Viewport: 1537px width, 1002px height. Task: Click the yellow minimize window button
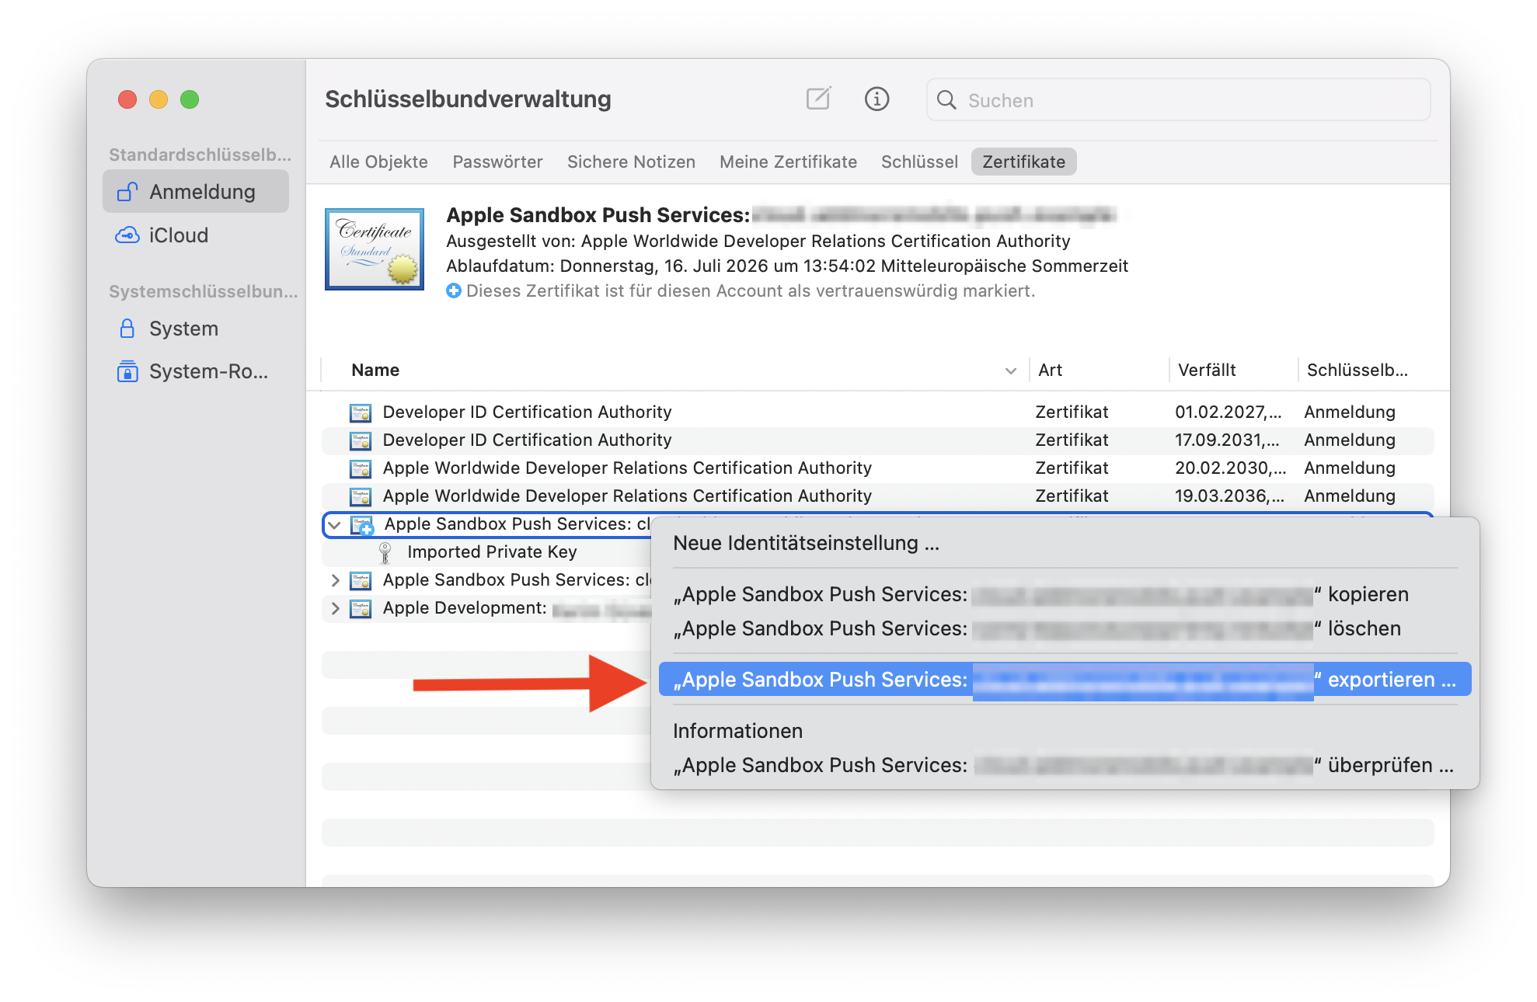[x=159, y=99]
